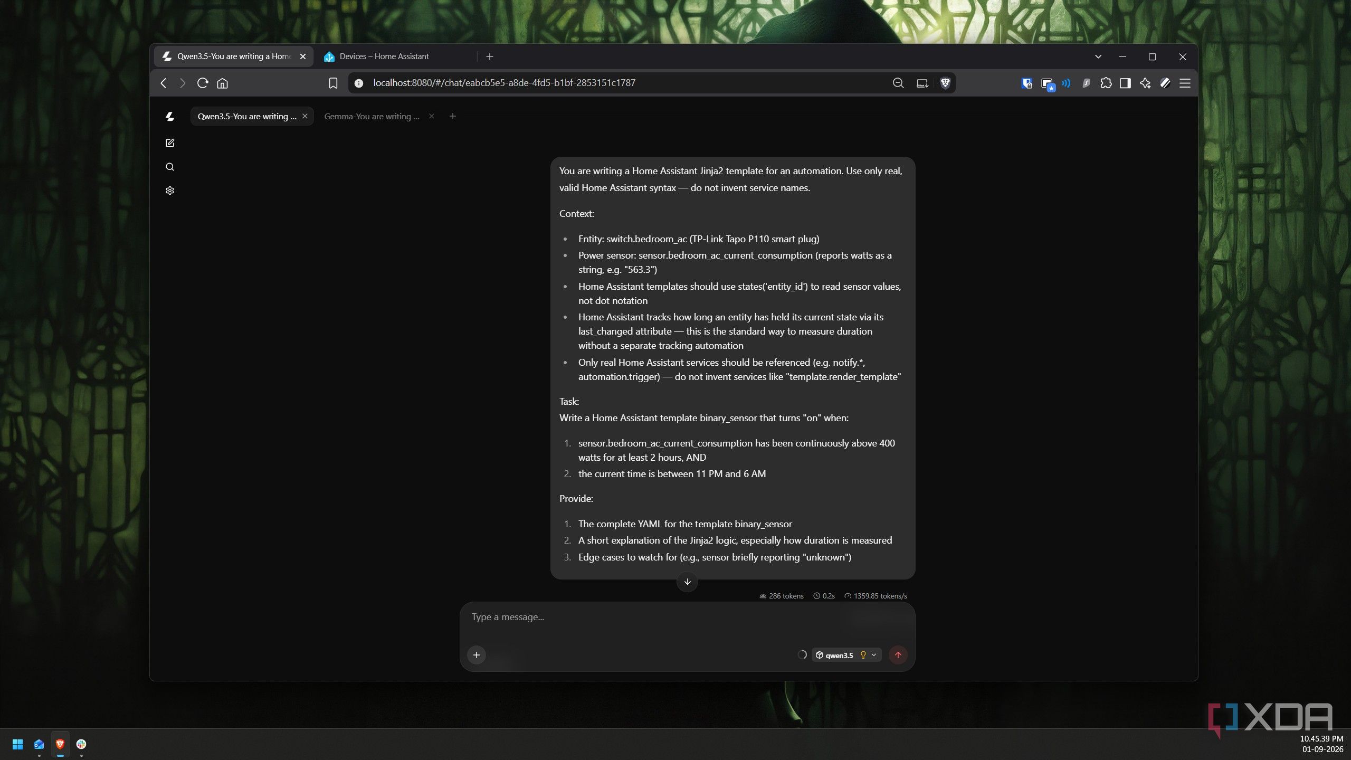Go back in browser history
The image size is (1351, 760).
click(164, 83)
